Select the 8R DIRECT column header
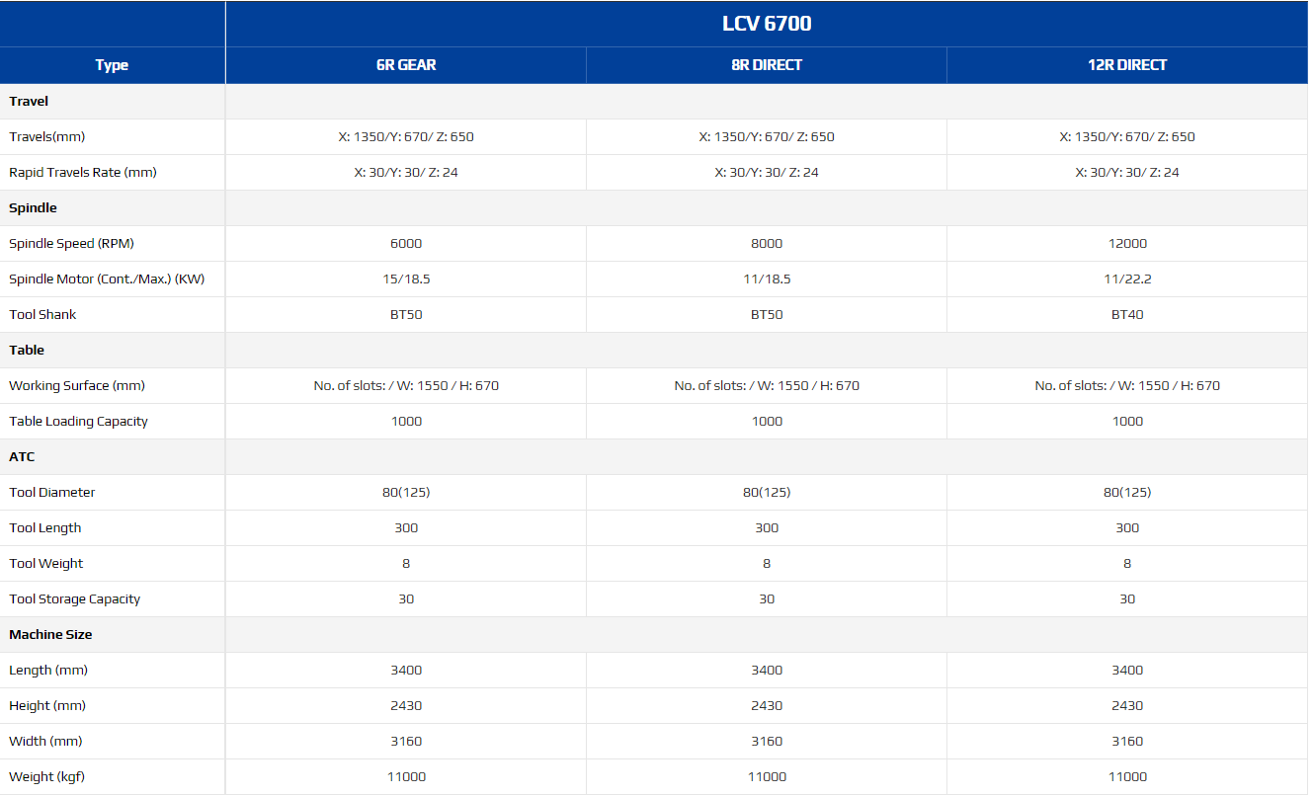 767,65
